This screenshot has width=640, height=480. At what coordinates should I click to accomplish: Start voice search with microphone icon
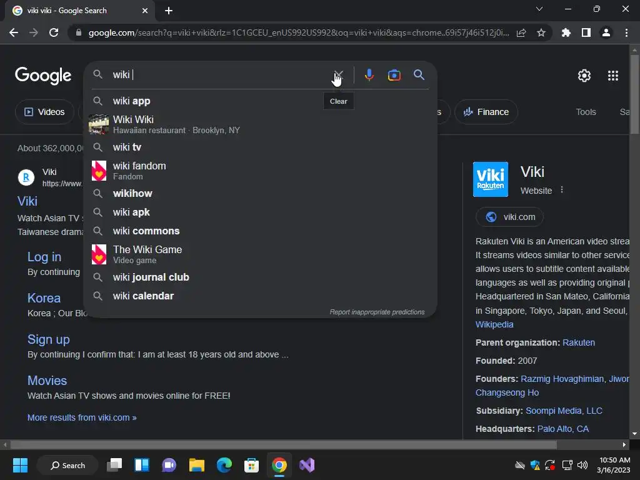(369, 75)
